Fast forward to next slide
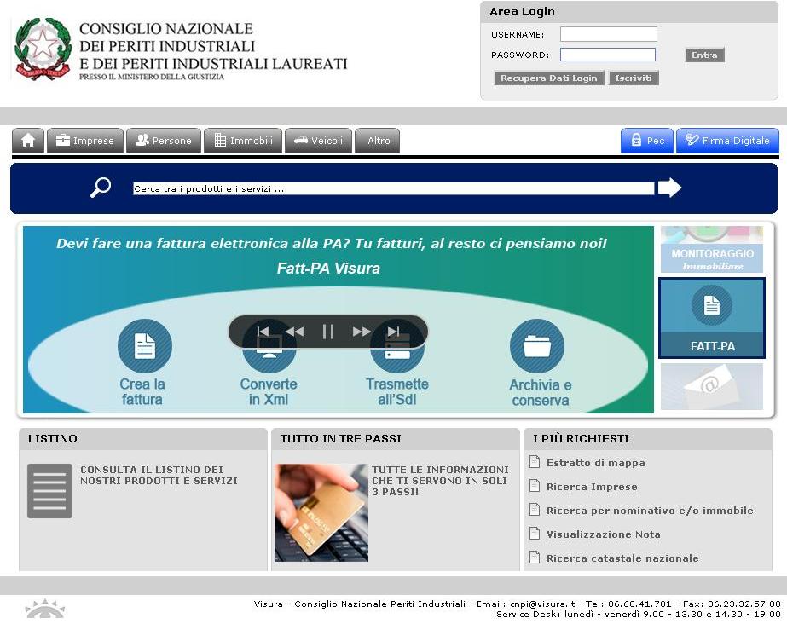This screenshot has width=787, height=624. pos(362,332)
